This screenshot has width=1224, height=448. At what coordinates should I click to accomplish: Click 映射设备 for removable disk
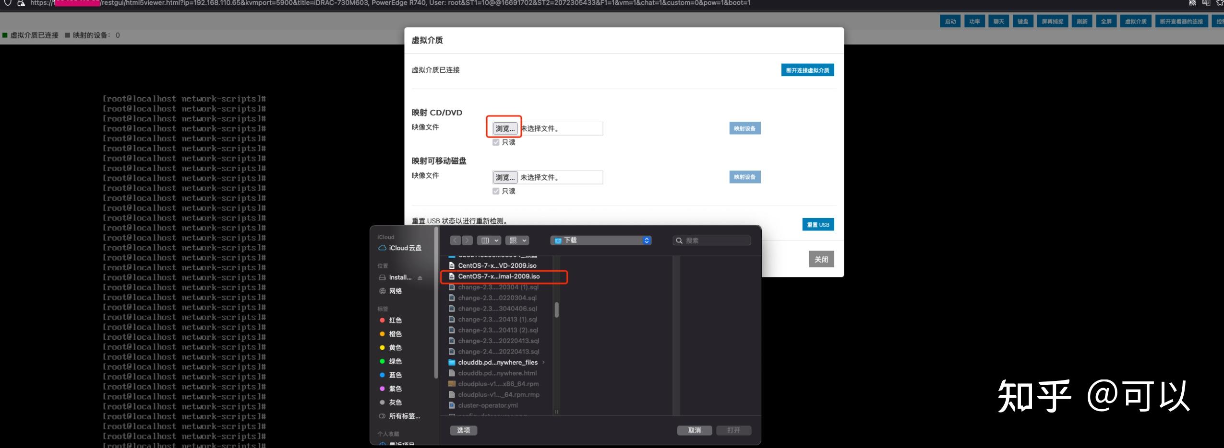(x=744, y=177)
